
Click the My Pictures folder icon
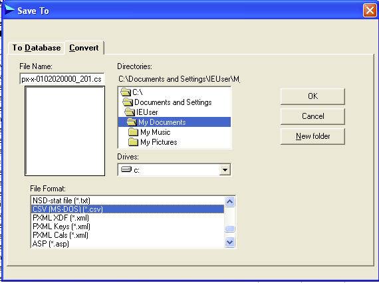click(133, 142)
